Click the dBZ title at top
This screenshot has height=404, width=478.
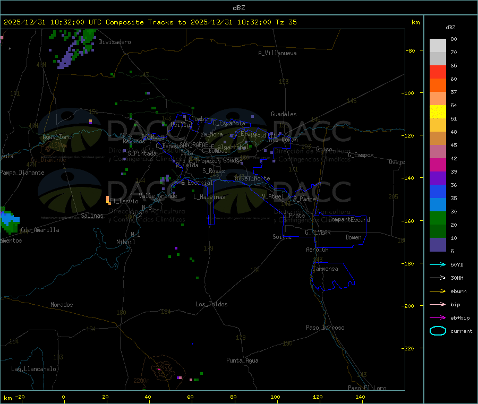pyautogui.click(x=238, y=8)
